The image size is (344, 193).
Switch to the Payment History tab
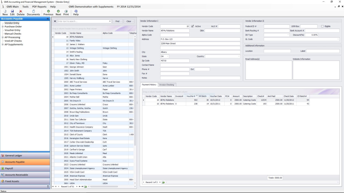[x=149, y=85]
